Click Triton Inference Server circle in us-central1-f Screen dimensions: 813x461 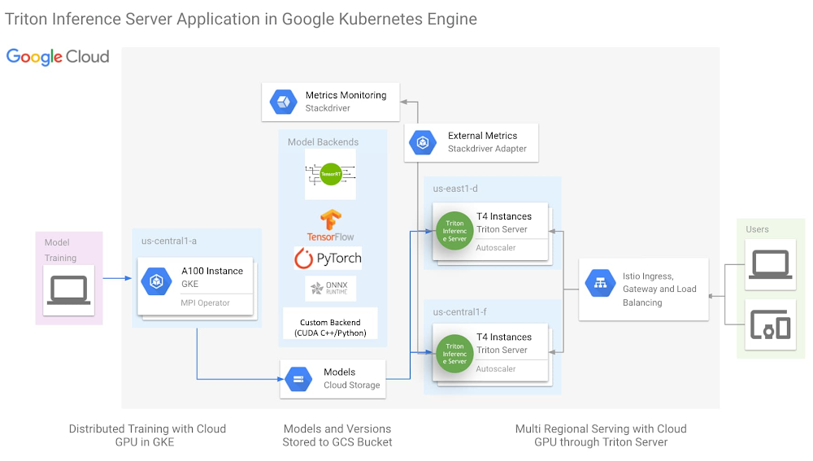454,354
